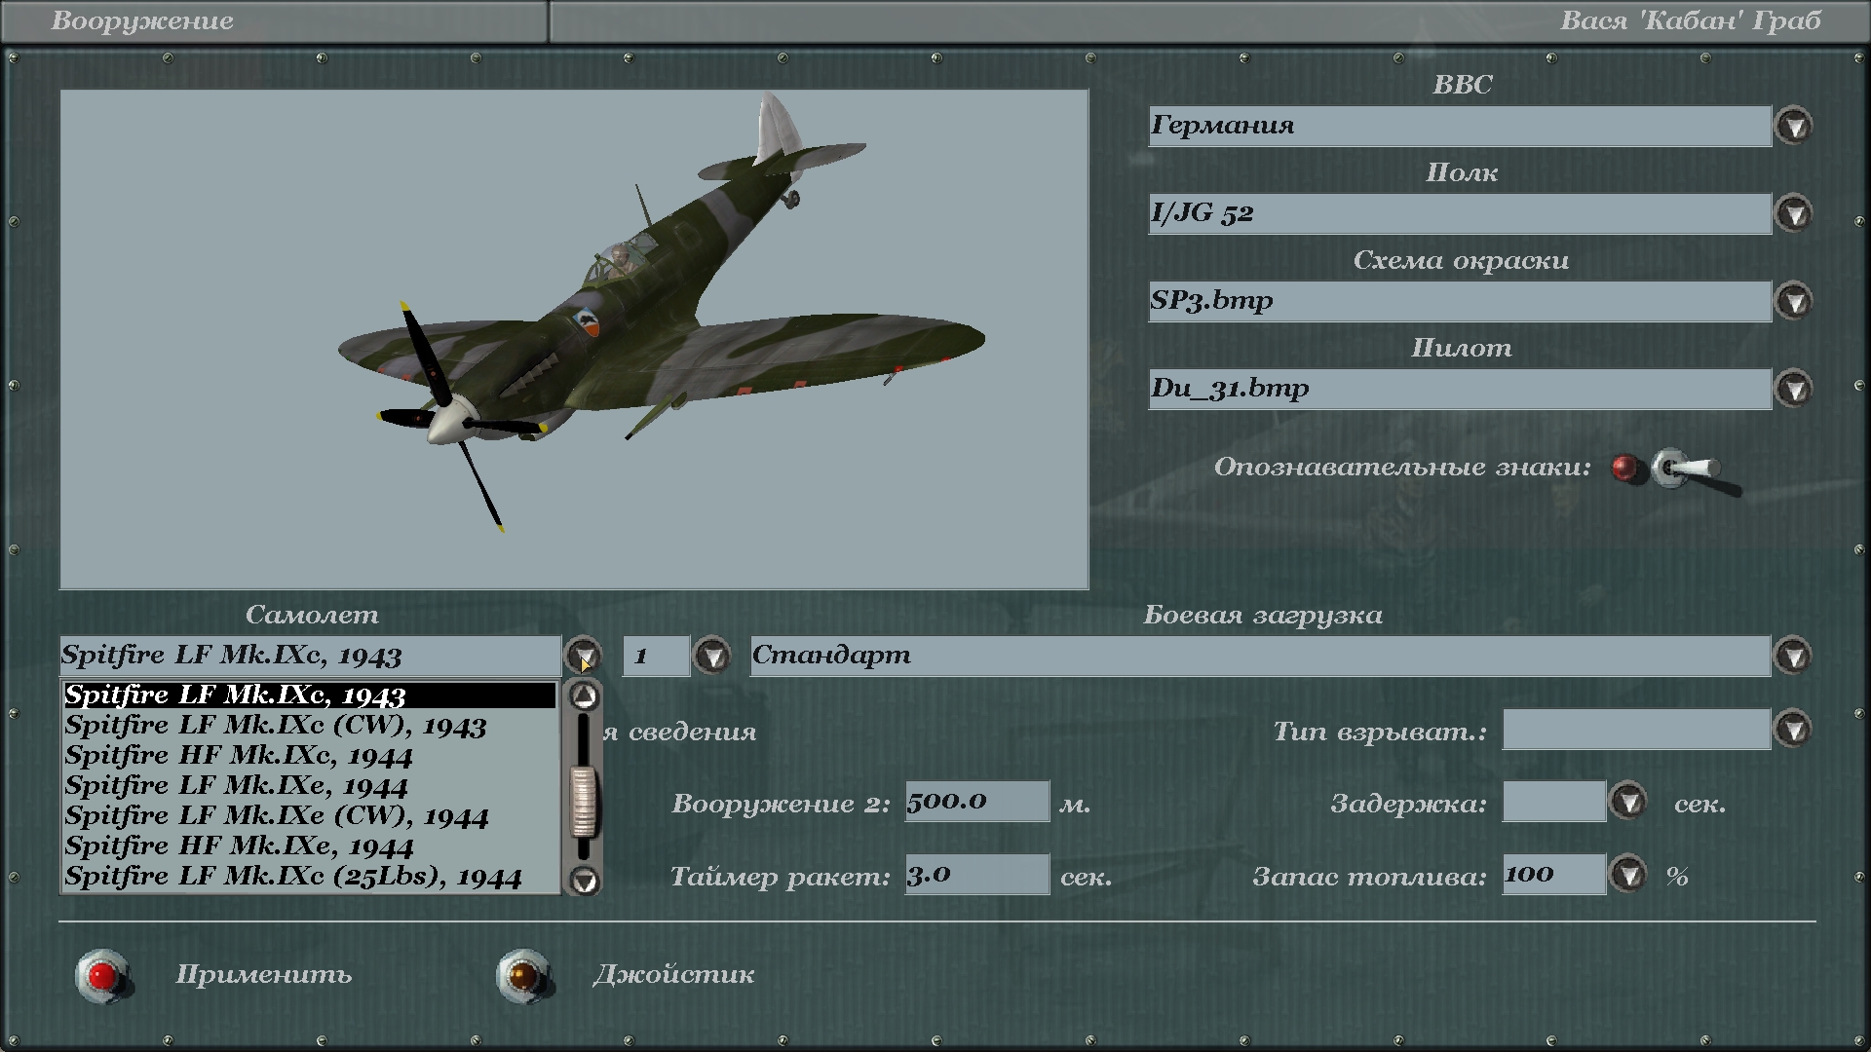Select Spitfire HF Mk.IXe, 1944

(x=310, y=846)
